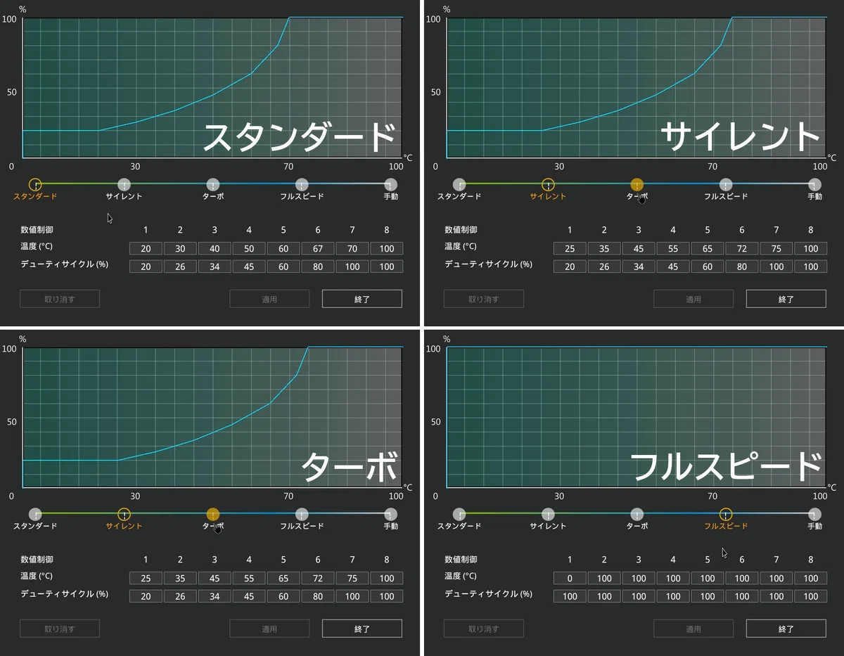Click temperature field 50 in top-left panel
The image size is (844, 656).
click(249, 248)
